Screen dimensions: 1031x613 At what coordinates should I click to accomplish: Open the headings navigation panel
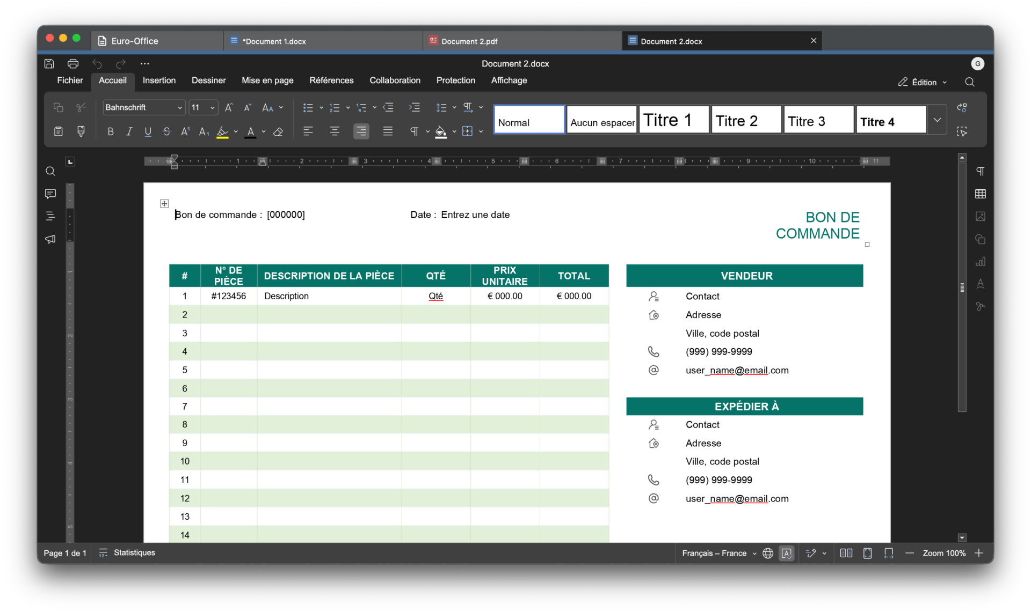click(50, 216)
